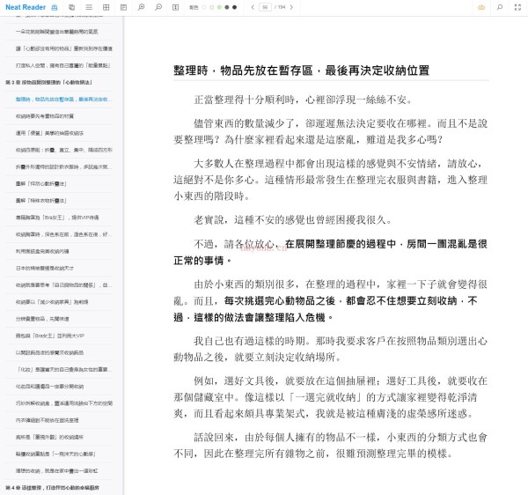
Task: Open TOC entry starting '打造私人空間'
Action: (62, 65)
